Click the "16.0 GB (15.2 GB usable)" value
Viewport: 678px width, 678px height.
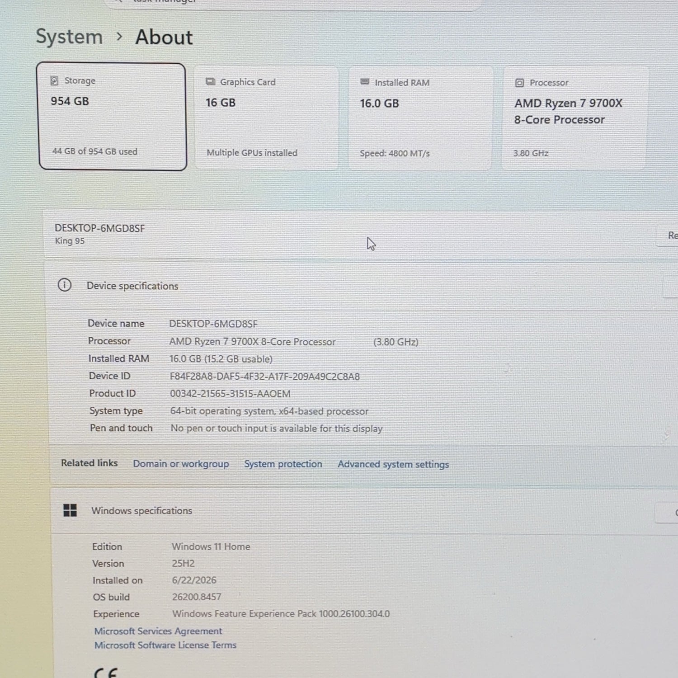click(x=221, y=359)
